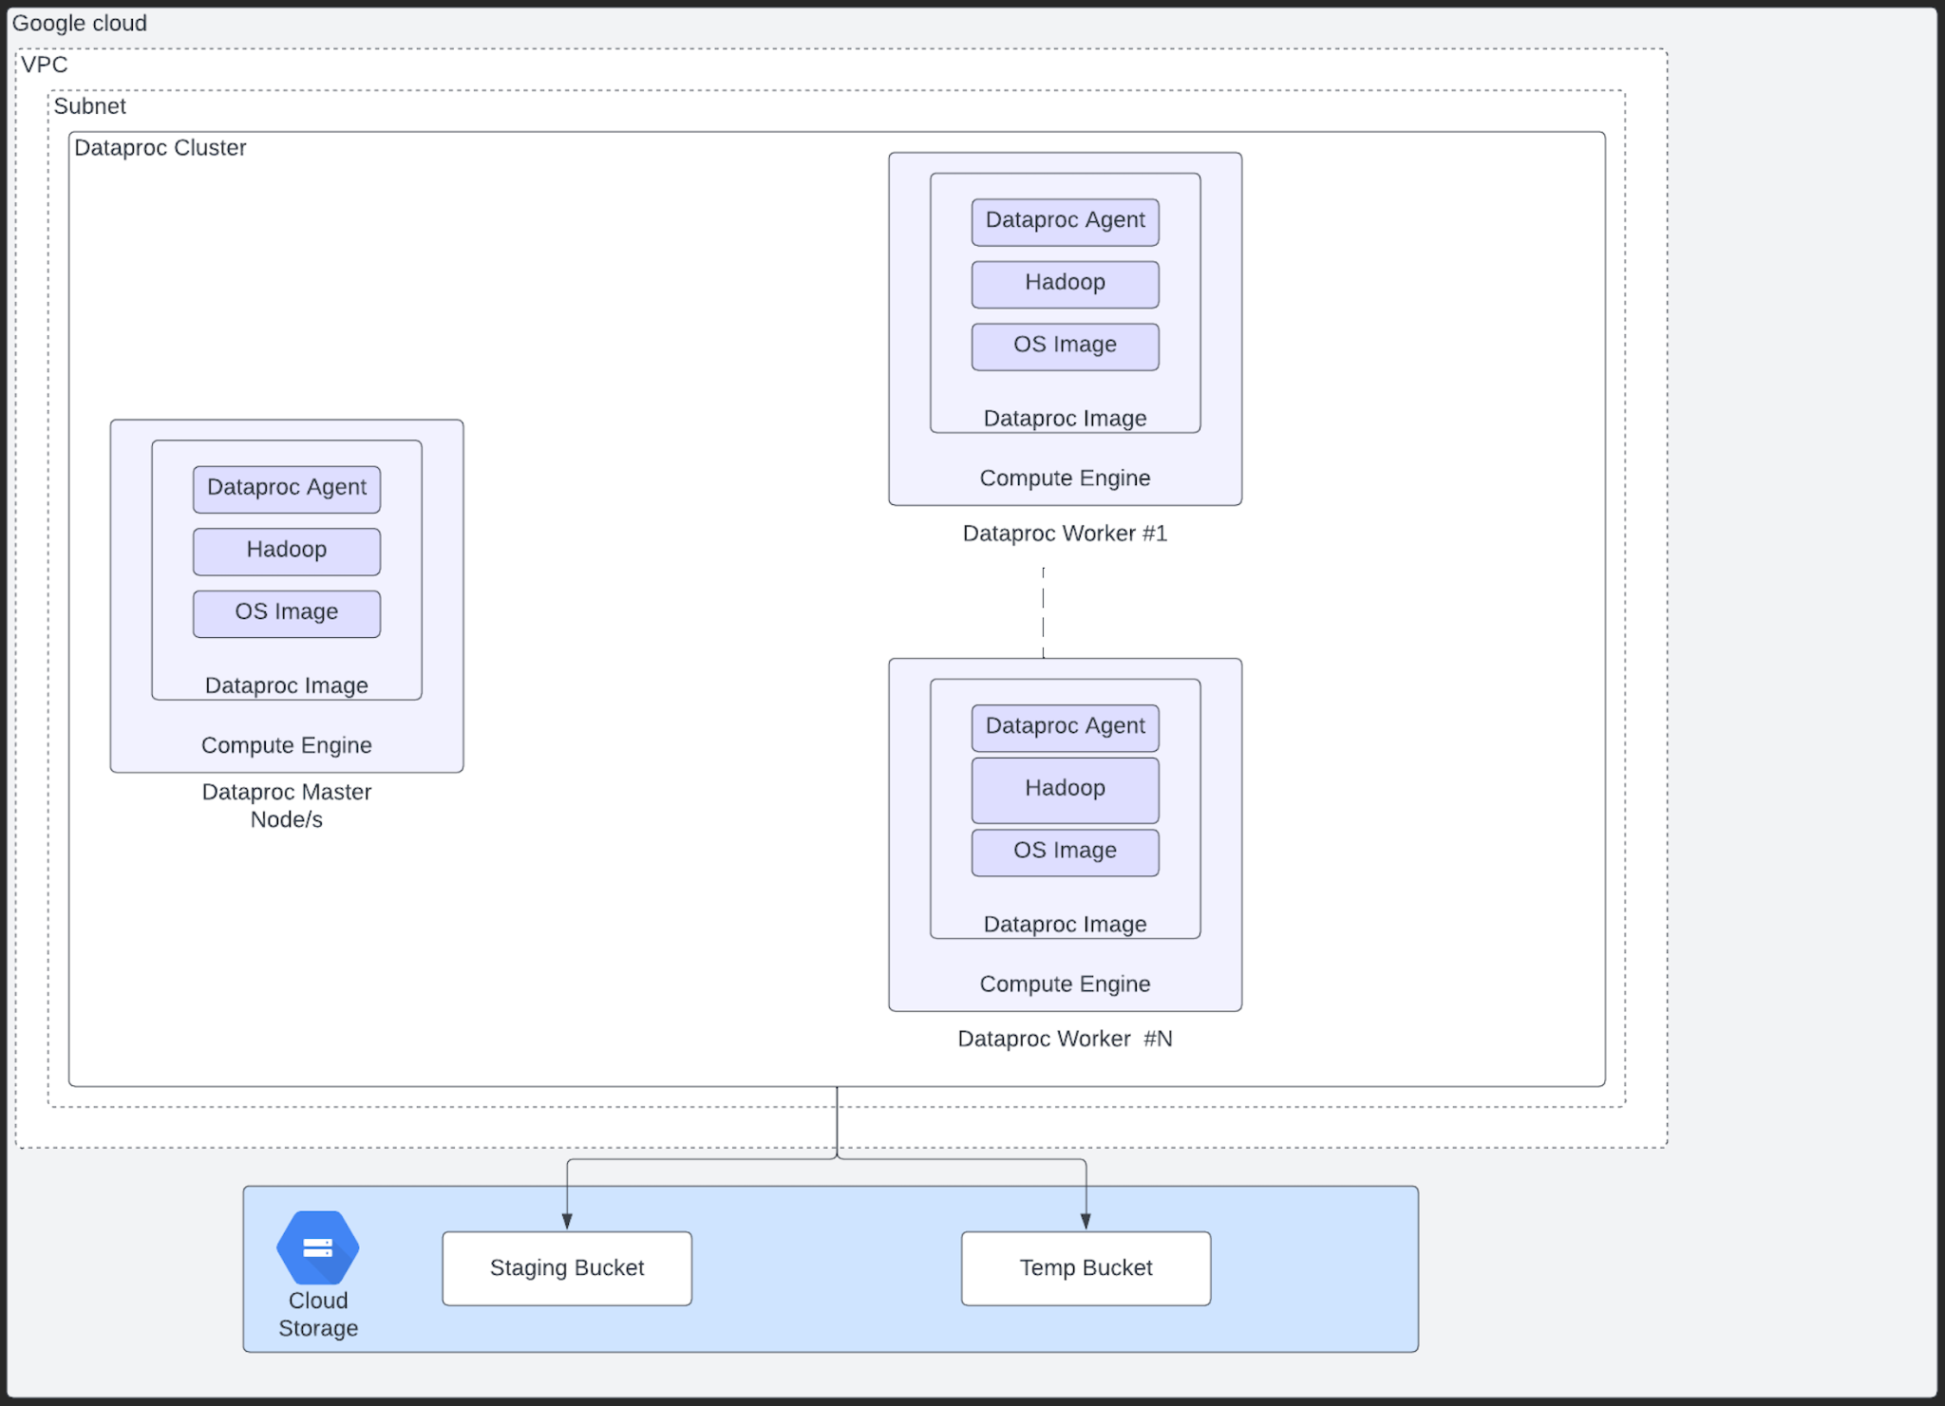Click Dataproc Agent in the Master Node
Viewport: 1945px width, 1406px height.
[287, 489]
